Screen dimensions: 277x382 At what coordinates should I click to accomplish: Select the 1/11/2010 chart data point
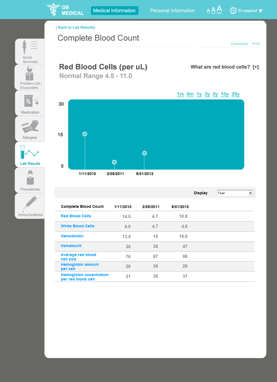(x=85, y=134)
